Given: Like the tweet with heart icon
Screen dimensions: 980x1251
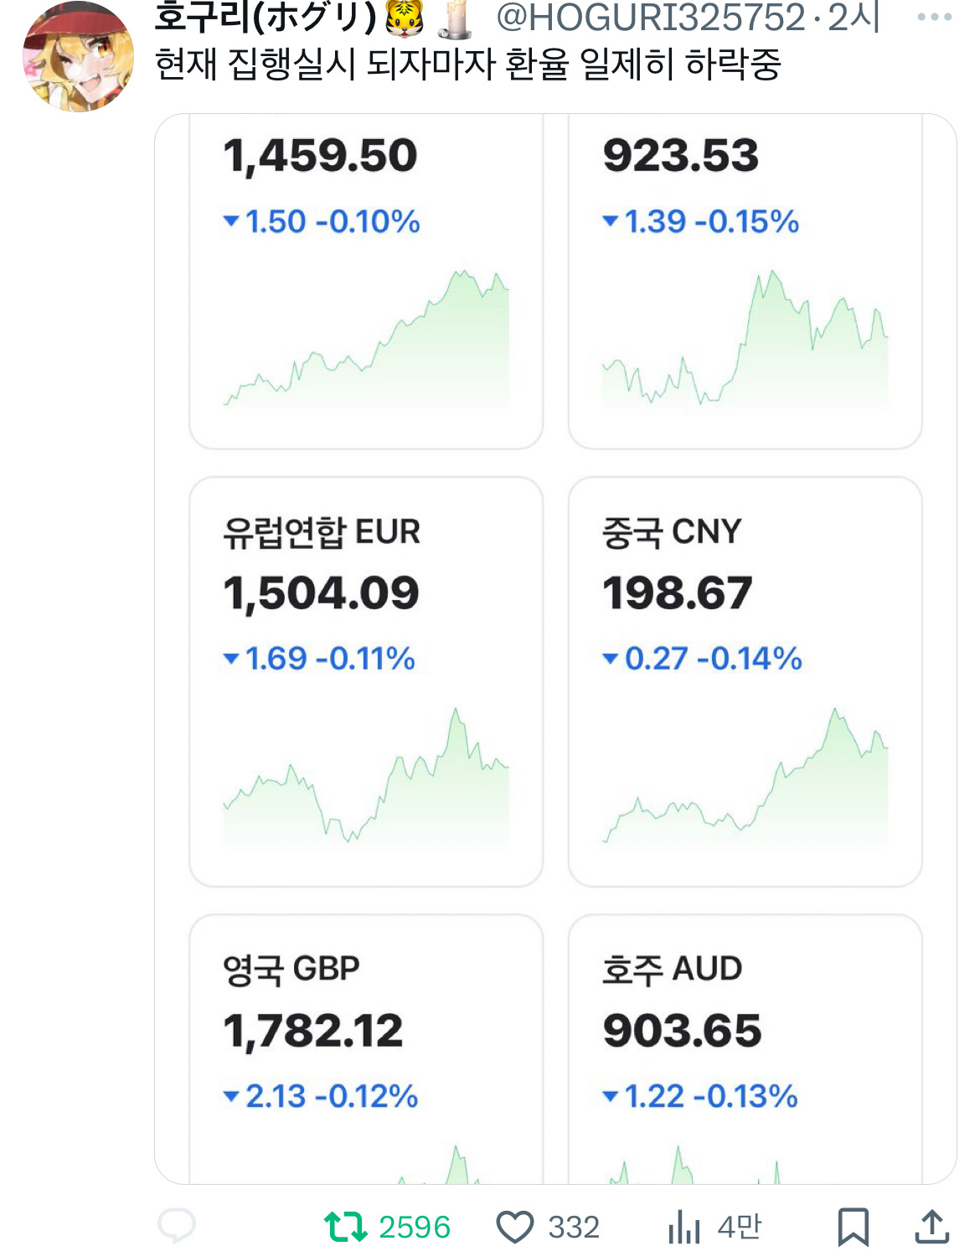Looking at the screenshot, I should [x=514, y=1228].
